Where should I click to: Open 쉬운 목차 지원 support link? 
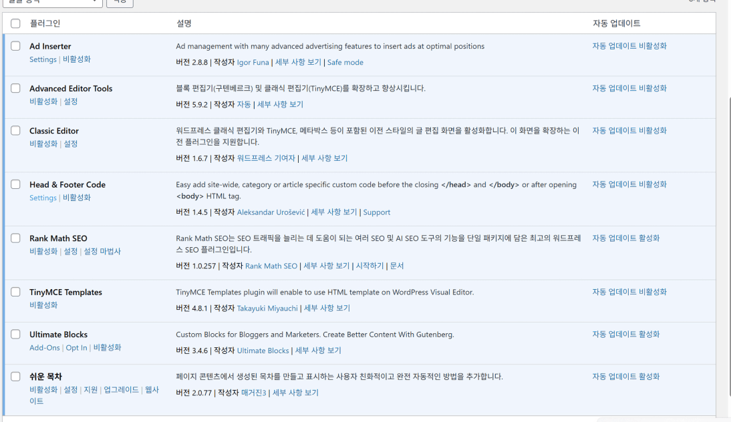tap(90, 390)
